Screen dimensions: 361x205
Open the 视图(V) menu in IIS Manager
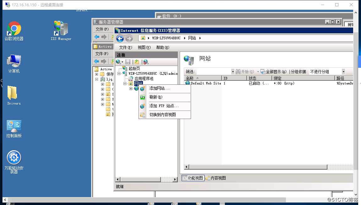[x=144, y=47]
